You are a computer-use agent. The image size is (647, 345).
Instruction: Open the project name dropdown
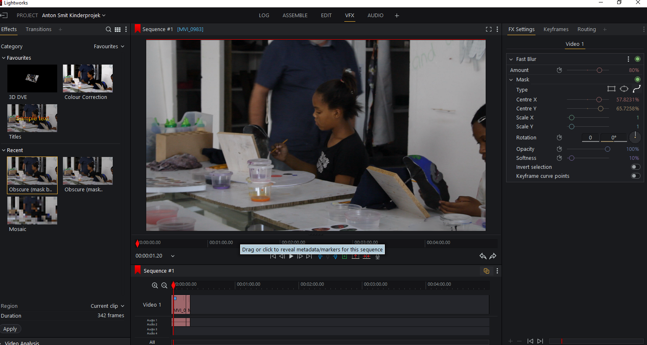[74, 16]
